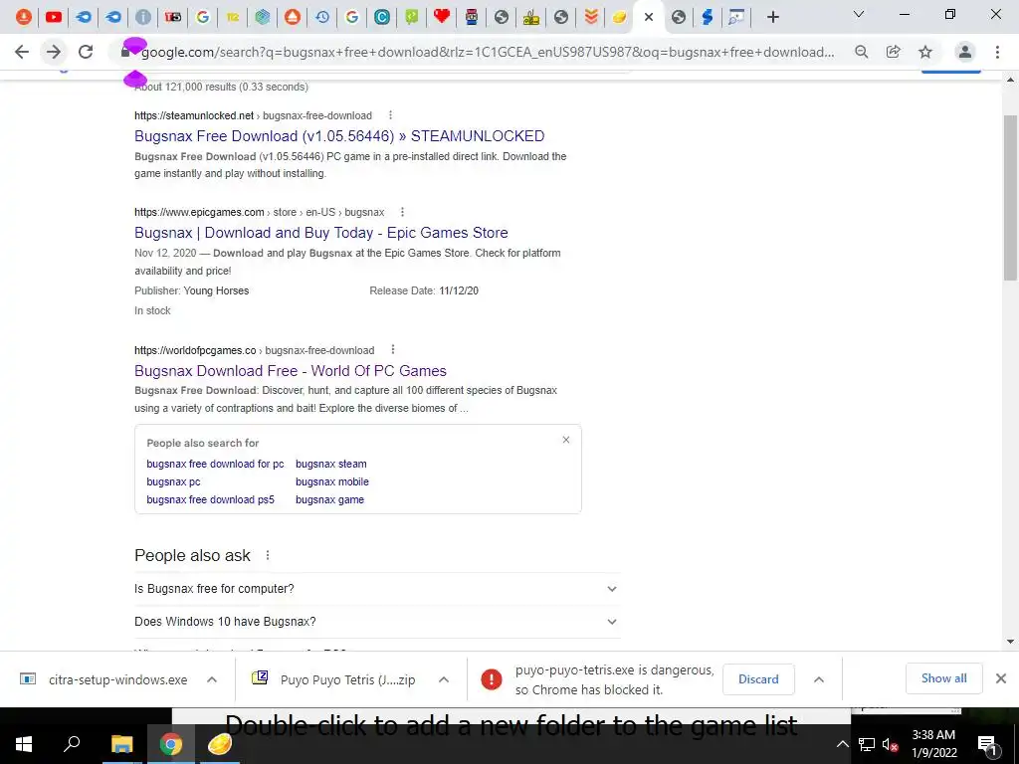Open the Bugsnax Free Download STEAMUNLOCKED result
This screenshot has height=764, width=1019.
pyautogui.click(x=339, y=135)
